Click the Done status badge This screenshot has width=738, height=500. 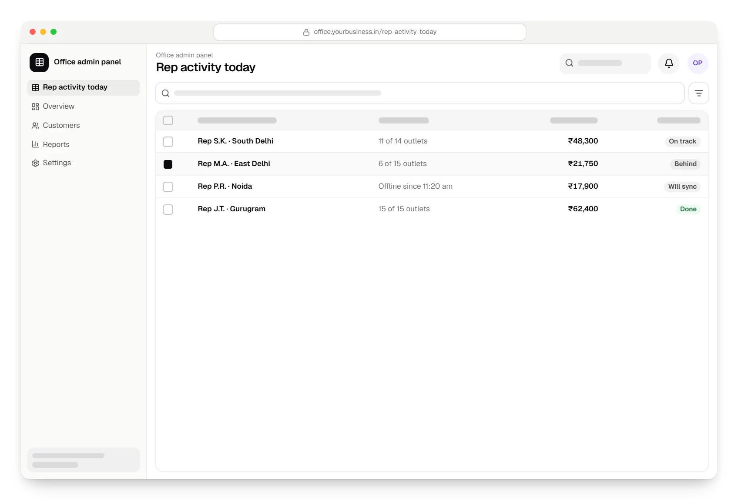(x=688, y=209)
